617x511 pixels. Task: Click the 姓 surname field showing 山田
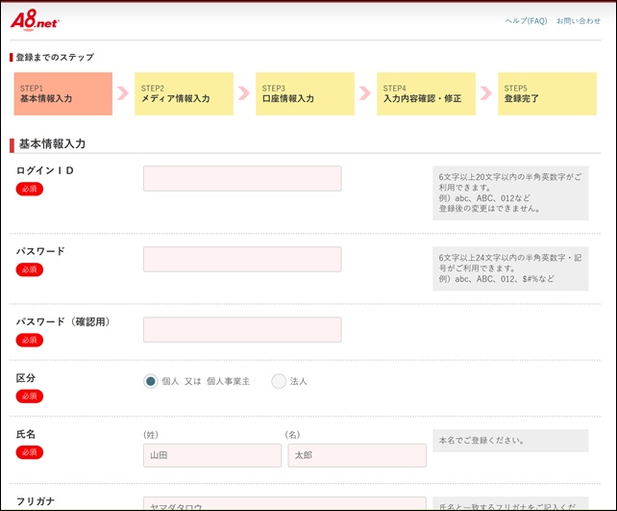(212, 456)
